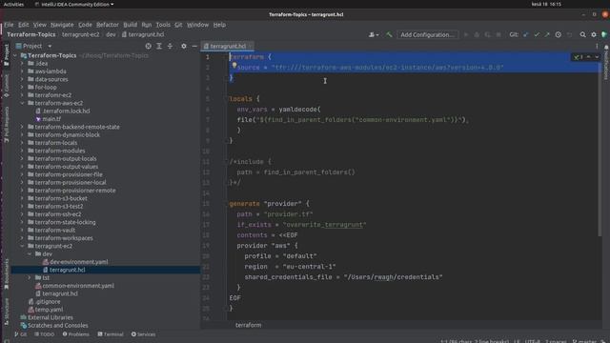Click the terraform breadcrumb below editor
This screenshot has height=343, width=610.
click(248, 325)
